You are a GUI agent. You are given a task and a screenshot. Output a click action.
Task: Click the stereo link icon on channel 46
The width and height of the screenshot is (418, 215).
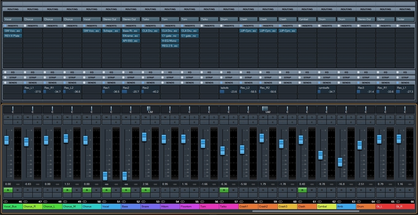click(6, 201)
